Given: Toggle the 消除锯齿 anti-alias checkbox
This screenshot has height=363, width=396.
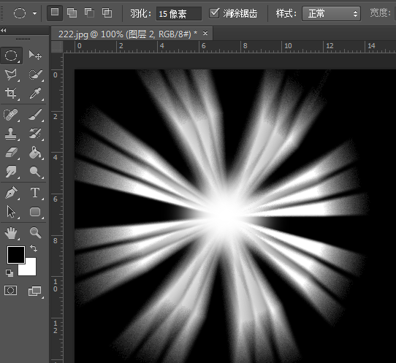Looking at the screenshot, I should (x=214, y=13).
